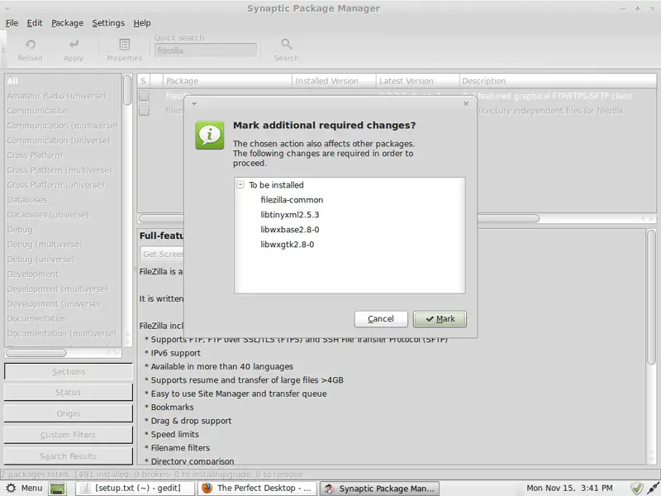Open the Menu launcher on the taskbar

point(25,488)
